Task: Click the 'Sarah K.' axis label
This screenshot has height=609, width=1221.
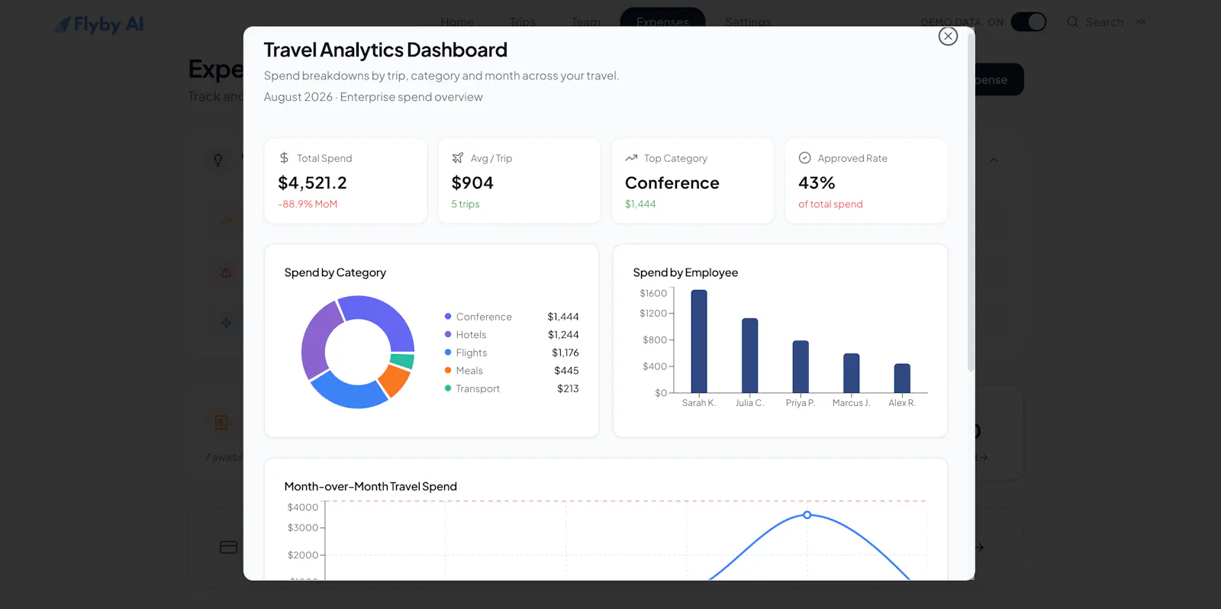Action: pos(699,403)
